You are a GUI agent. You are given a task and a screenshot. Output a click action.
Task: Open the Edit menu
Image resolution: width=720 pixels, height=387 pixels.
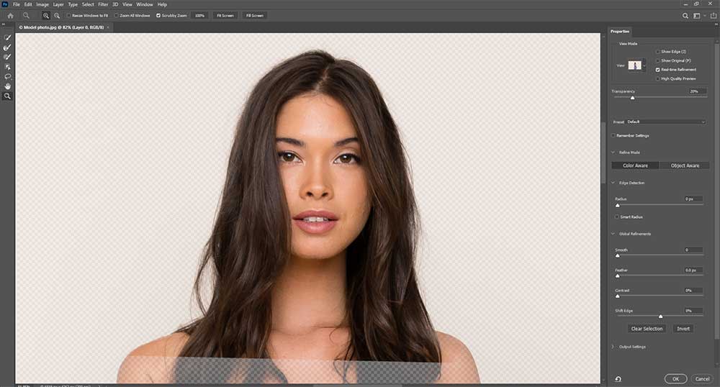28,4
